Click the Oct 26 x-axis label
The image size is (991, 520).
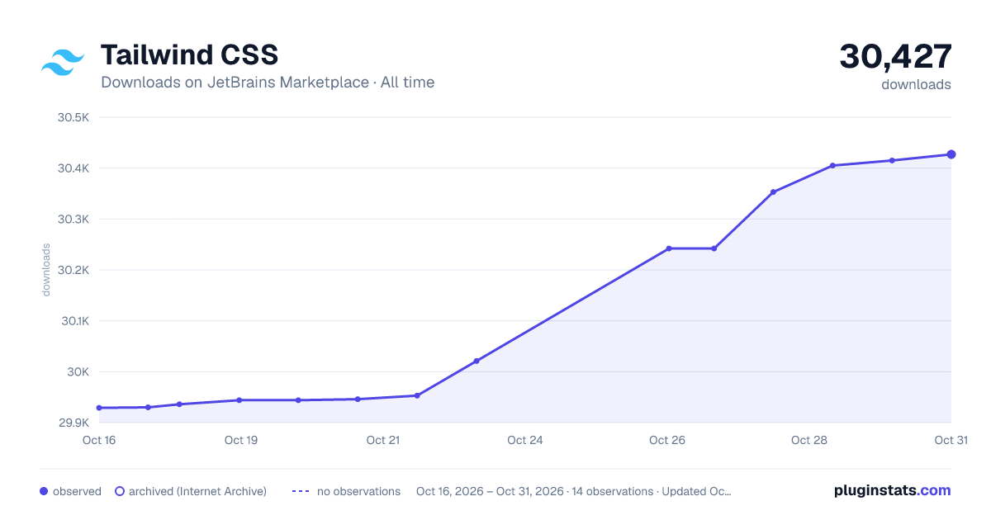(x=667, y=440)
